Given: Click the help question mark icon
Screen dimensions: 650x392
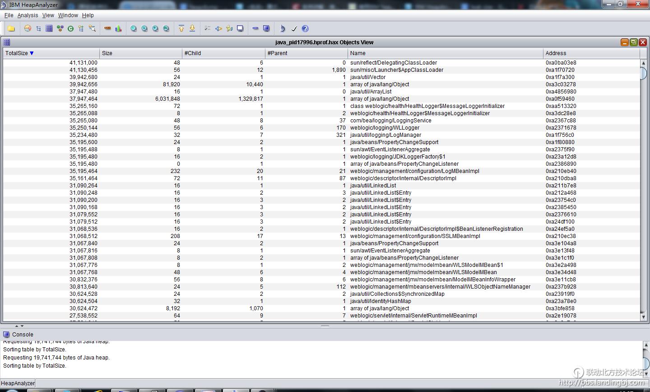Looking at the screenshot, I should (x=305, y=28).
